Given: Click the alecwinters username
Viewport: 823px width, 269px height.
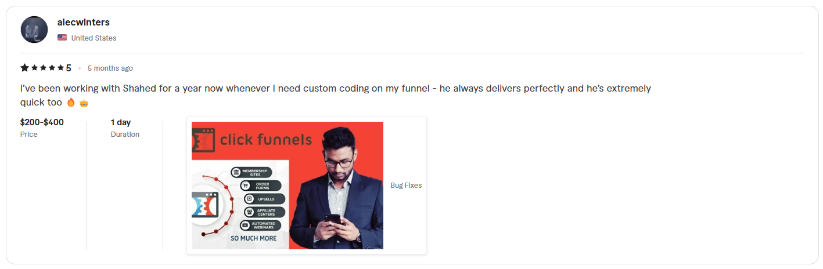Looking at the screenshot, I should (x=84, y=23).
